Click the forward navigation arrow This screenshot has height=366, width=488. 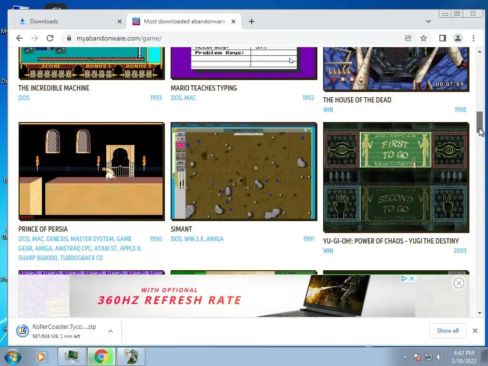34,38
